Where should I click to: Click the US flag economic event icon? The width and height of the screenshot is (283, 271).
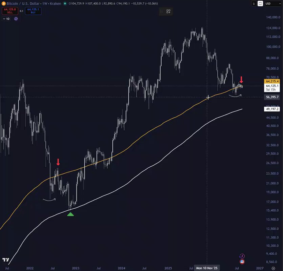click(x=242, y=262)
